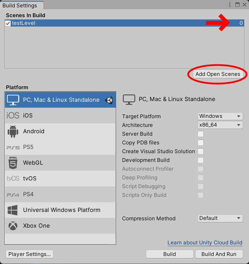Click the tvOS logo icon

pyautogui.click(x=13, y=178)
